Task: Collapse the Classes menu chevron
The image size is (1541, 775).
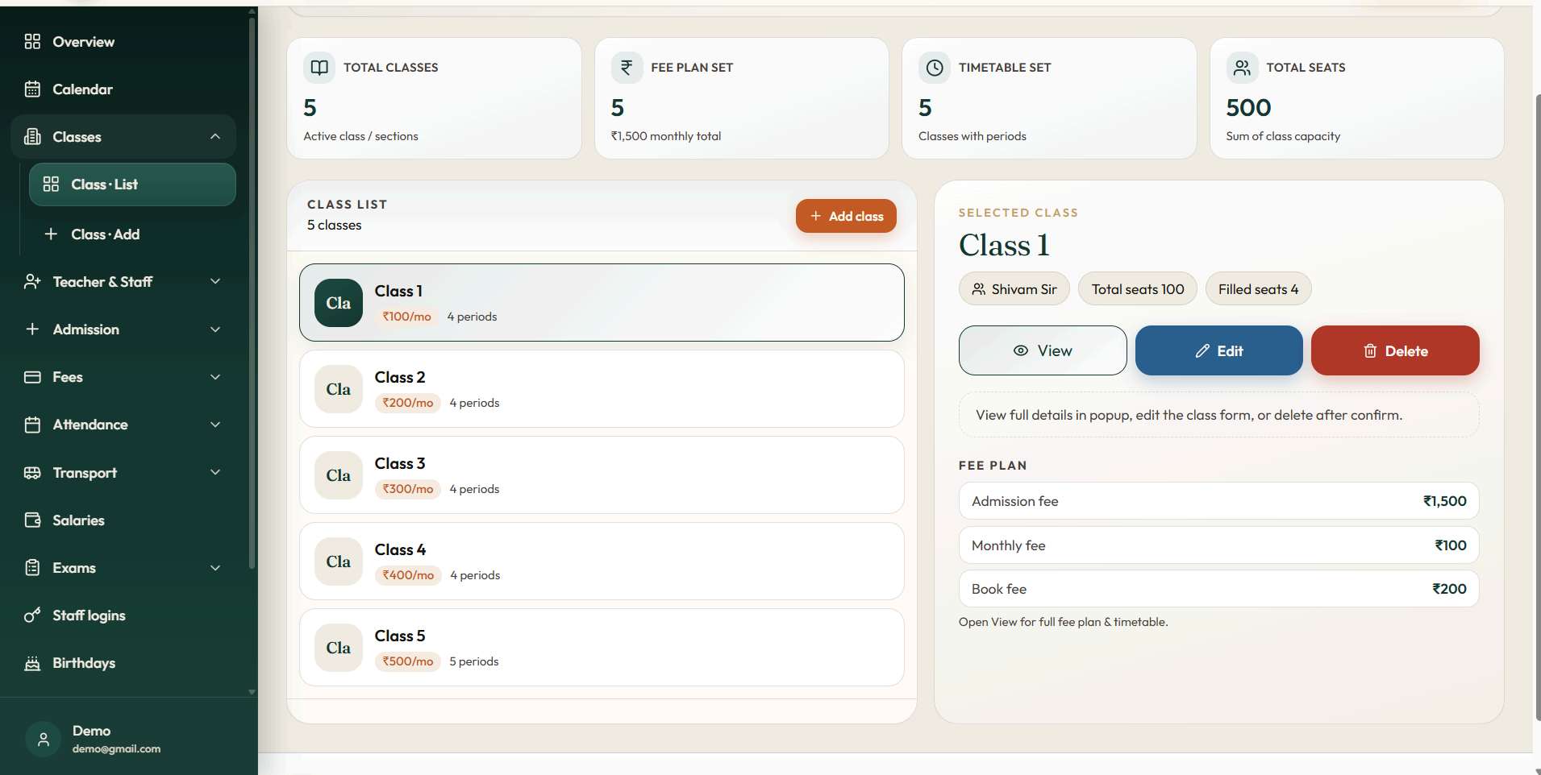Action: point(215,136)
